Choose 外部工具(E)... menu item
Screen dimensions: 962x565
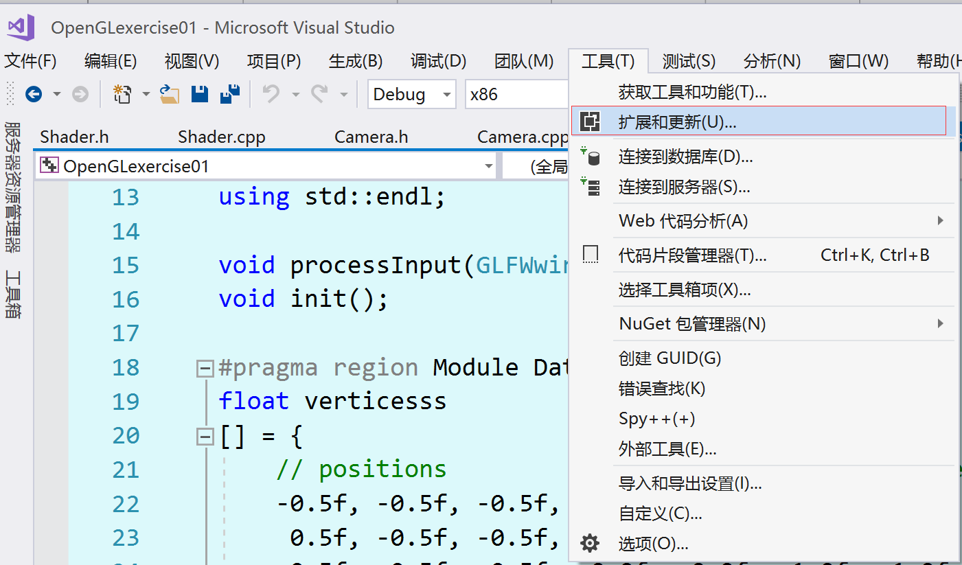(764, 449)
